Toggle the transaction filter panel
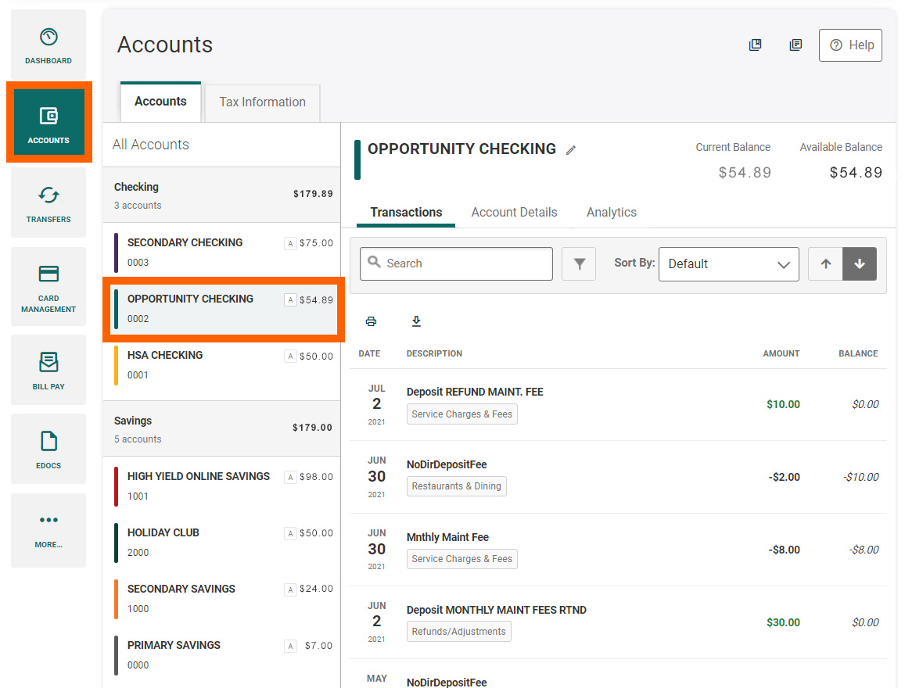The width and height of the screenshot is (905, 688). pyautogui.click(x=578, y=263)
